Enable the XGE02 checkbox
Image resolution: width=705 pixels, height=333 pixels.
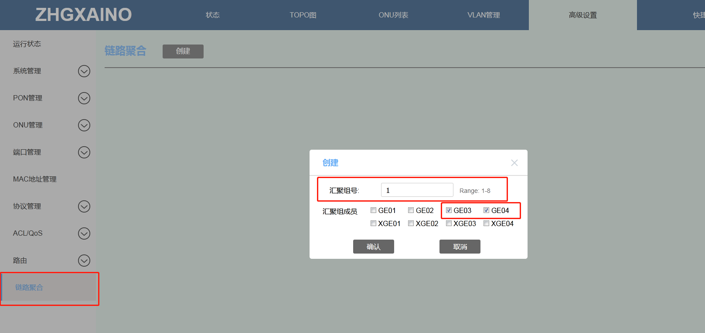[x=411, y=223]
